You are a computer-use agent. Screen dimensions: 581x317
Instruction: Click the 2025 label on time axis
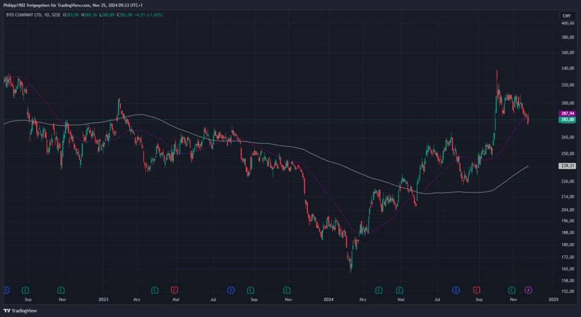pos(553,300)
